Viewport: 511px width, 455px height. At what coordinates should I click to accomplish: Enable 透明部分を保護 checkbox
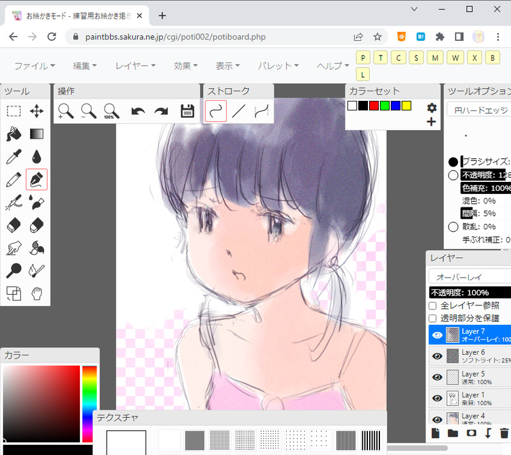(432, 318)
